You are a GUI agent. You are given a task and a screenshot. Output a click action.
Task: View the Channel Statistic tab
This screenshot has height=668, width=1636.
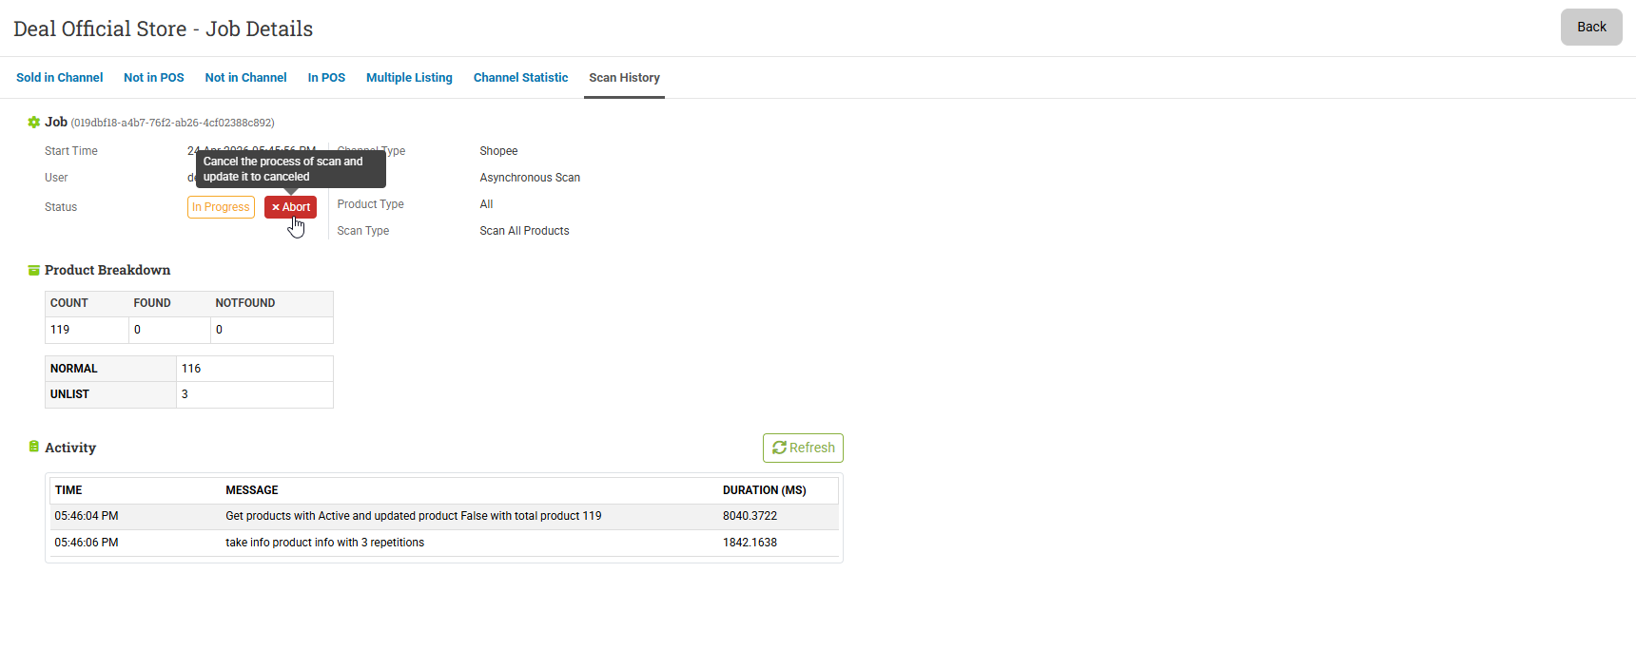coord(520,78)
